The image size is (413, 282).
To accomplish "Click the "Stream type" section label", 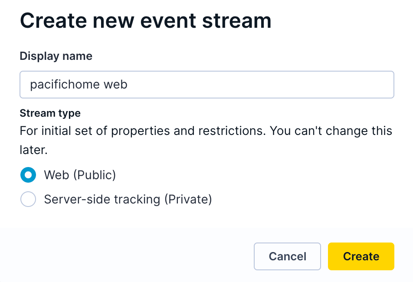I will [50, 114].
